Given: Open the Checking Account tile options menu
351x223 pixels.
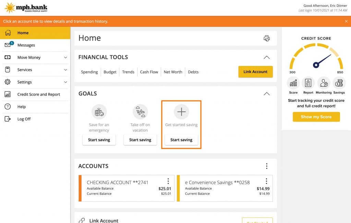Looking at the screenshot, I should click(x=168, y=181).
